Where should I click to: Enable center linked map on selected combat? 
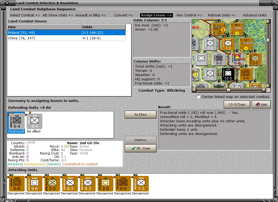tap(199, 97)
